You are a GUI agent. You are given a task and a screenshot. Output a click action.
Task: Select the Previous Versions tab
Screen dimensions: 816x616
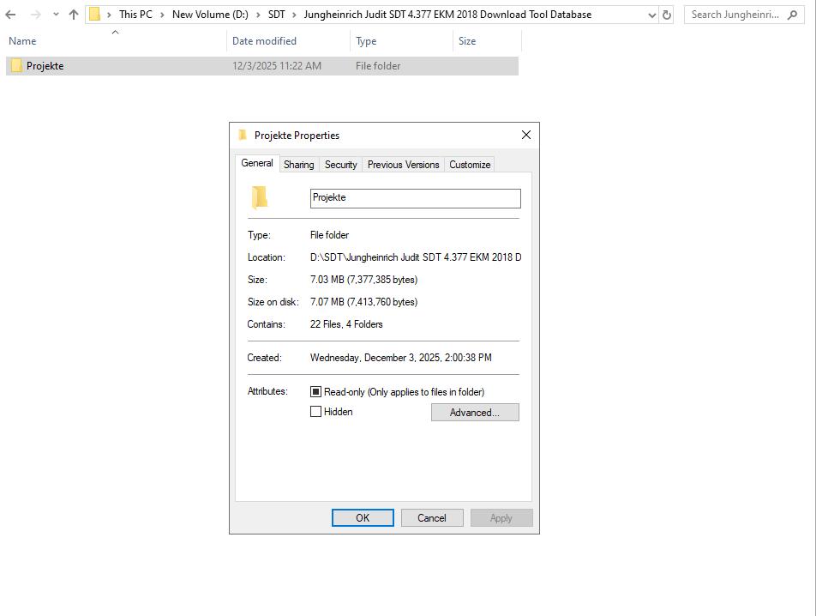tap(403, 164)
